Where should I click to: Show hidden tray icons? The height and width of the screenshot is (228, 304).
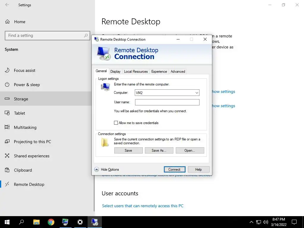251,222
